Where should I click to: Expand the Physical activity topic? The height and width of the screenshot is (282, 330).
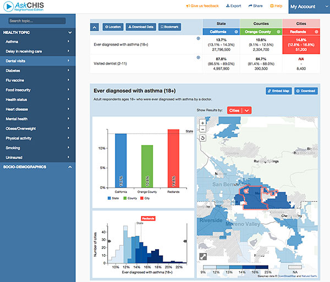coord(37,138)
